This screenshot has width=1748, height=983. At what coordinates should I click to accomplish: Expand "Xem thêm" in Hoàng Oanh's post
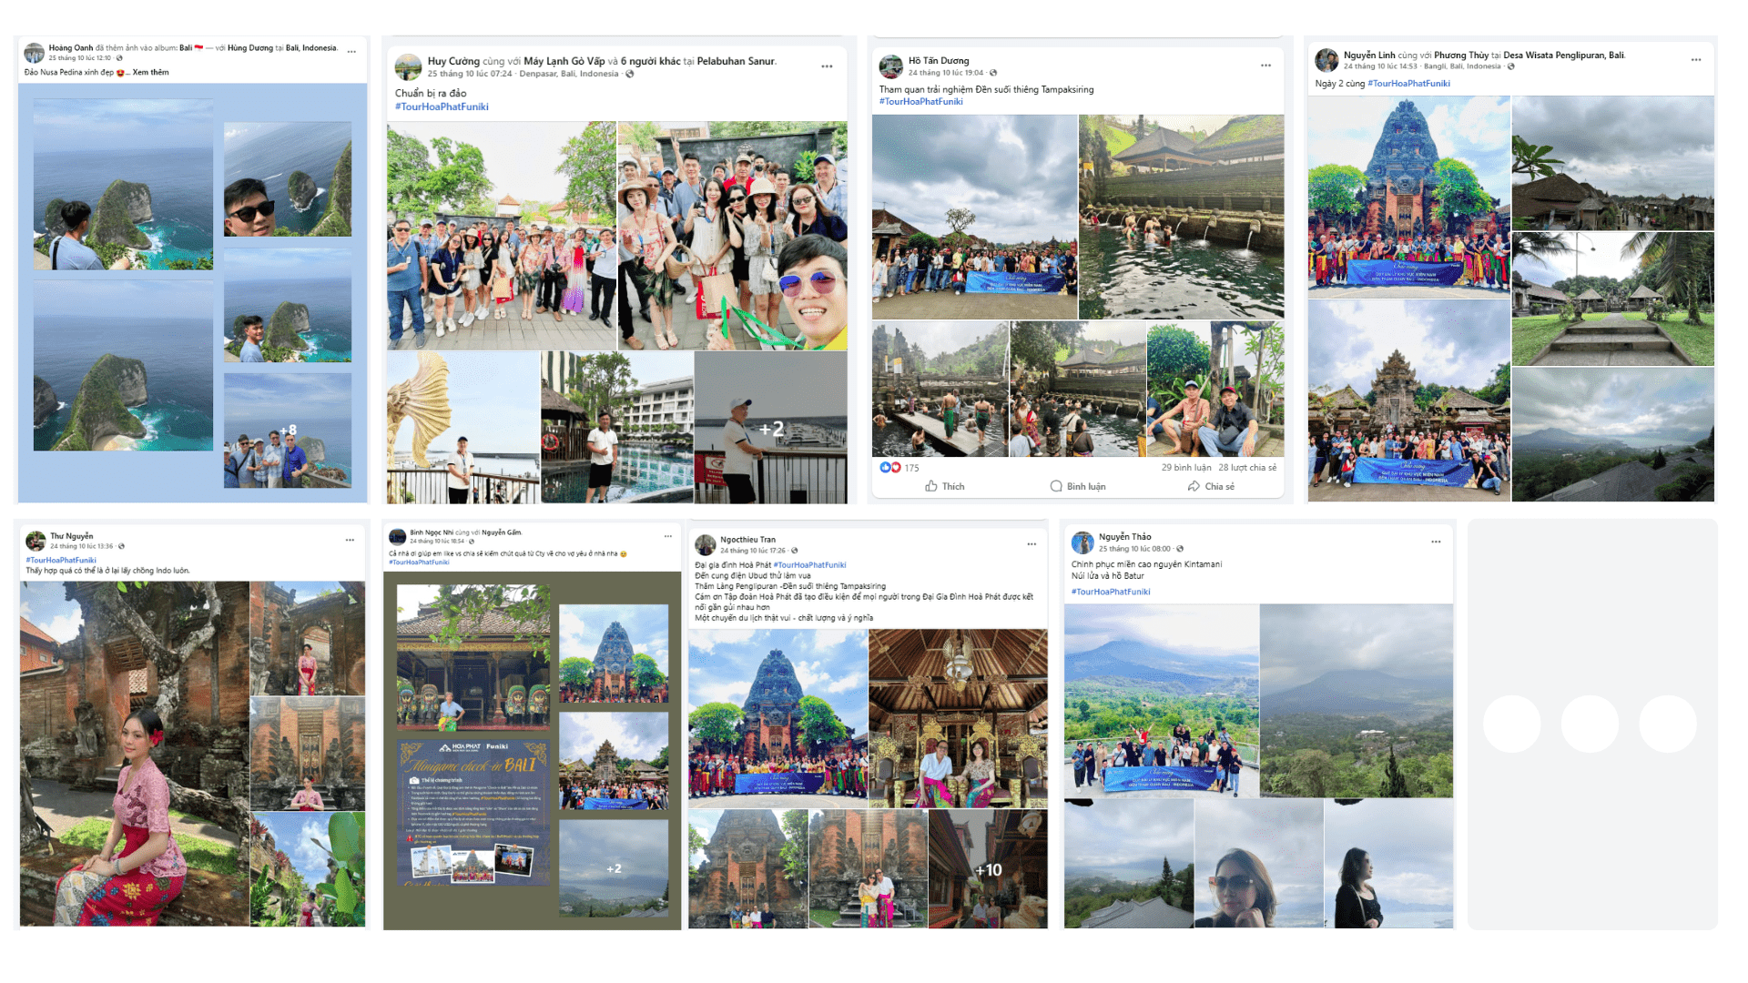tap(151, 72)
